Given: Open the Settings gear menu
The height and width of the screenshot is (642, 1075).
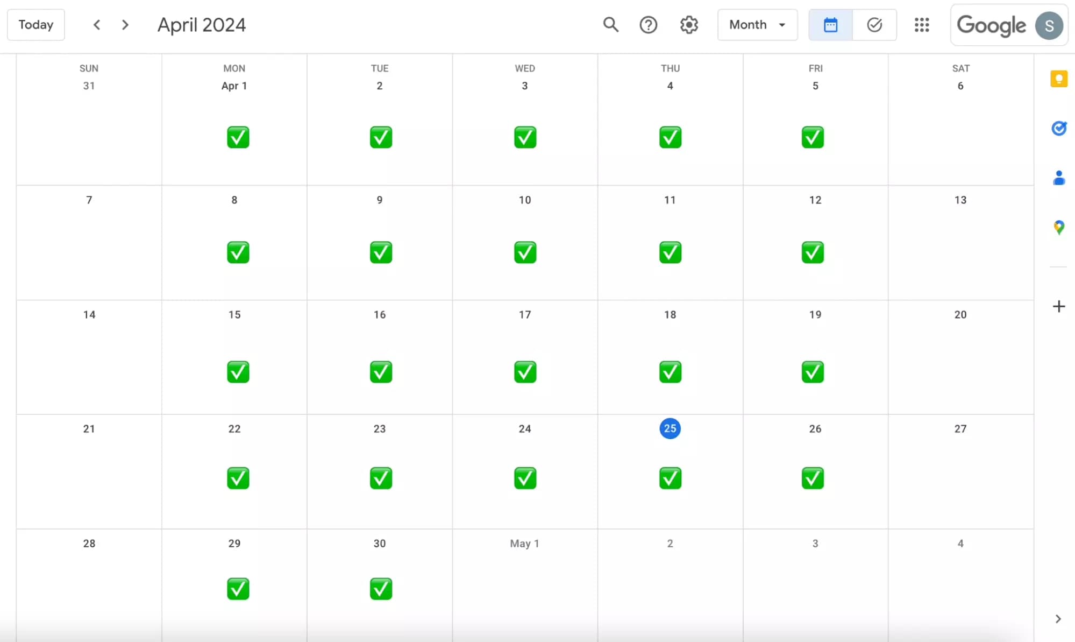Looking at the screenshot, I should pos(689,25).
